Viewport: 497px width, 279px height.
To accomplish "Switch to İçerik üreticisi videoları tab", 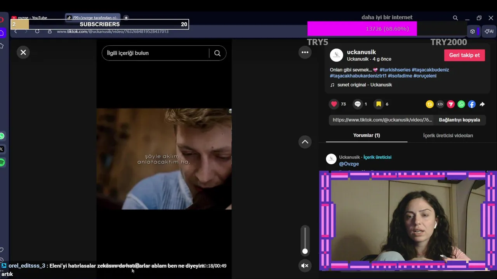I will point(448,135).
